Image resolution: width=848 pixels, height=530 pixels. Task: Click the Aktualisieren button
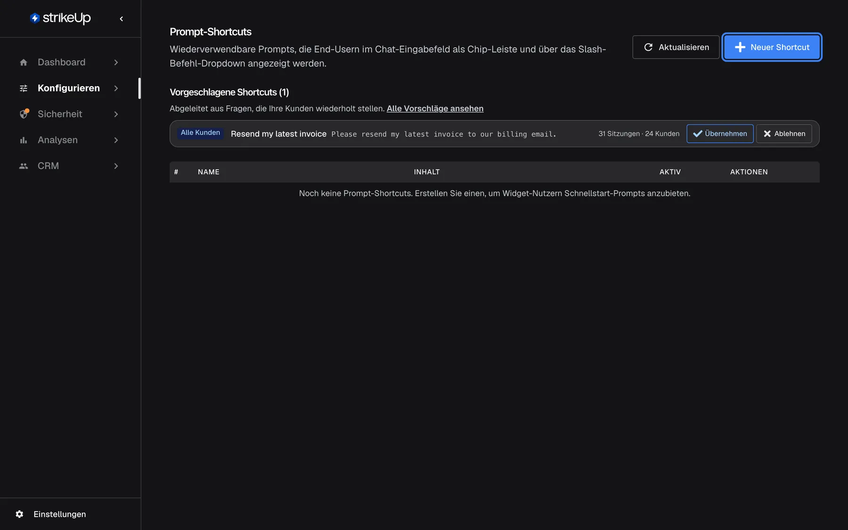[x=676, y=47]
